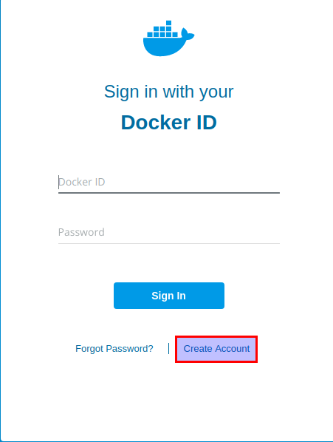Click the Password placeholder text
The image size is (333, 442).
81,233
